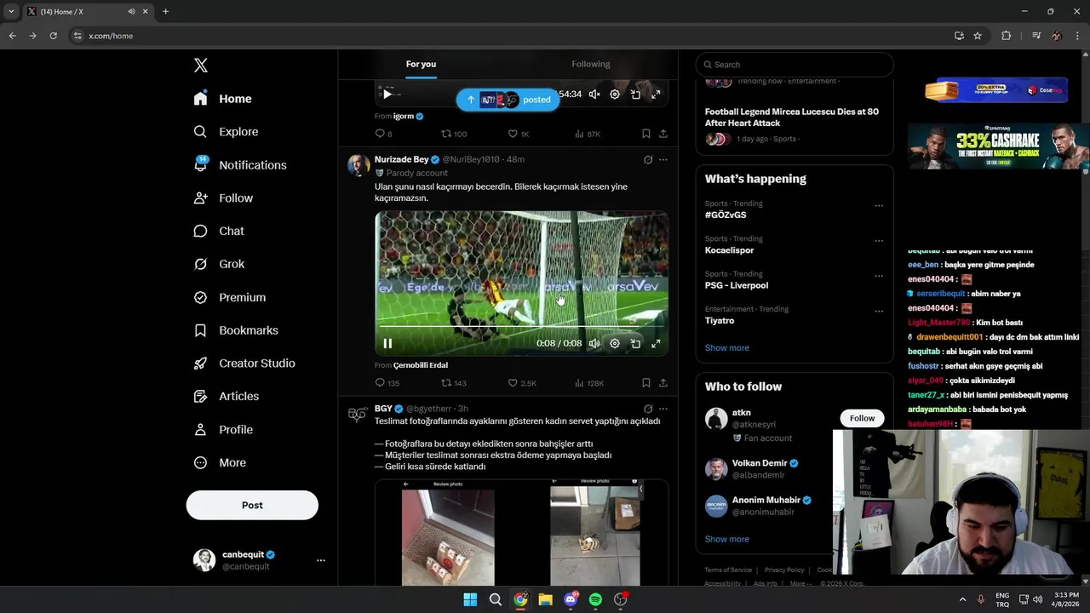Like Nurizade Bey post showing 2.5K

[513, 383]
